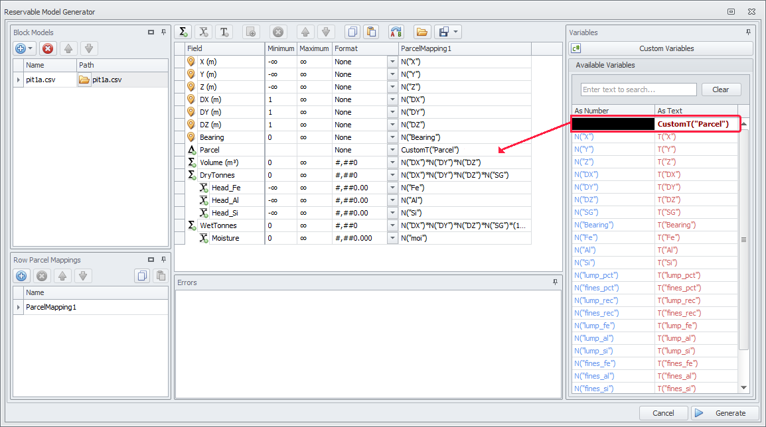Select the Available Variables tab header
The height and width of the screenshot is (427, 766).
point(605,65)
